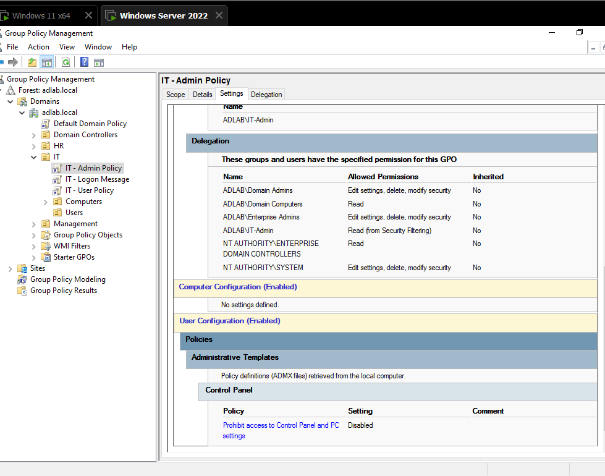Toggle the Show/Hide Action Pane toolbar icon
The width and height of the screenshot is (605, 476).
pyautogui.click(x=99, y=62)
